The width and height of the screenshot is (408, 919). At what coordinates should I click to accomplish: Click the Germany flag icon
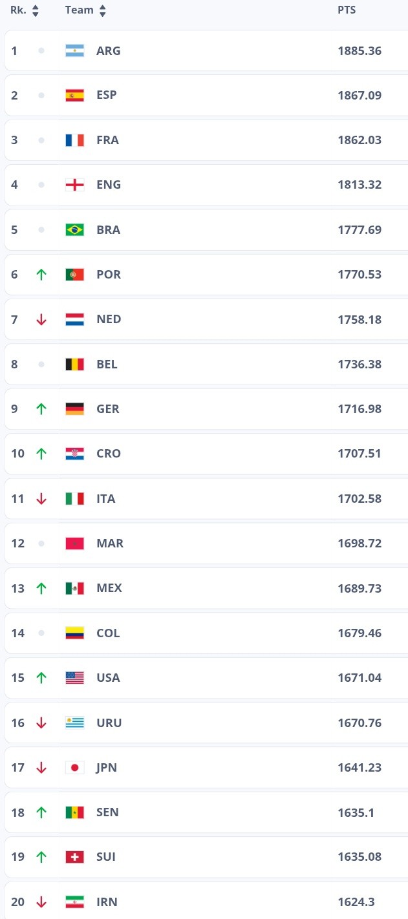tap(74, 408)
